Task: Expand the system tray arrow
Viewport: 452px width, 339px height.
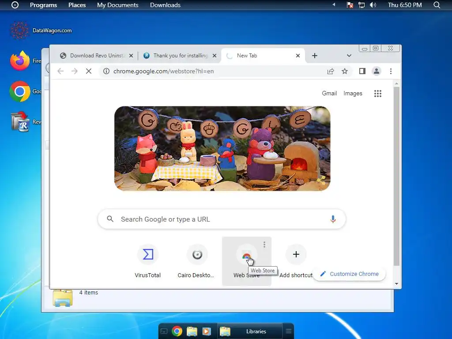Action: pos(334,4)
